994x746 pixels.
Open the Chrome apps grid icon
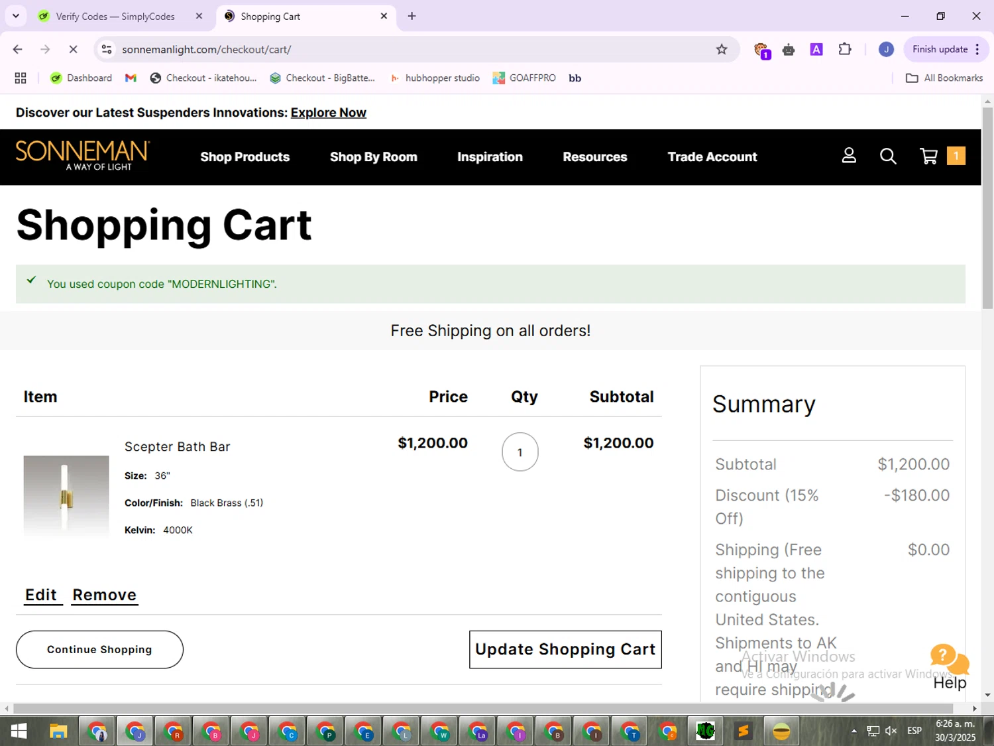coord(21,78)
